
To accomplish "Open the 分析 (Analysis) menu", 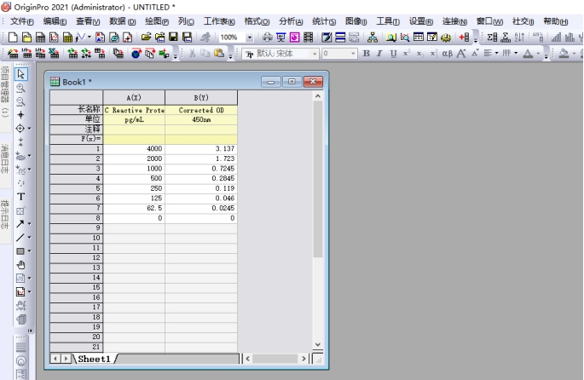I will point(291,20).
